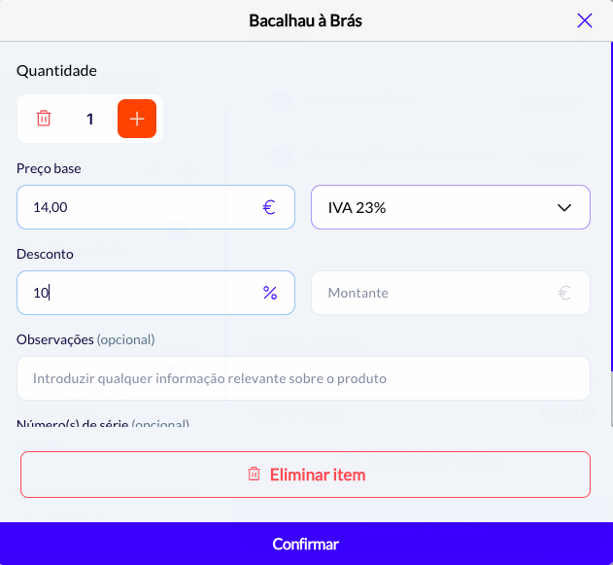
Task: Click the euro symbol in Montante field
Action: pos(564,293)
